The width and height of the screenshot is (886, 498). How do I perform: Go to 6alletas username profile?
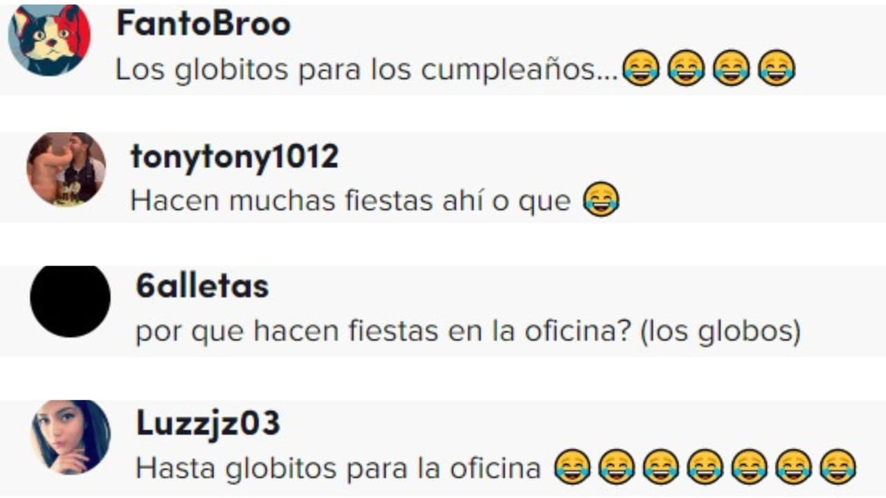click(202, 286)
